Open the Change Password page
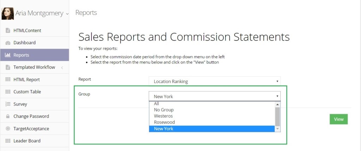The image size is (361, 151). [35, 116]
